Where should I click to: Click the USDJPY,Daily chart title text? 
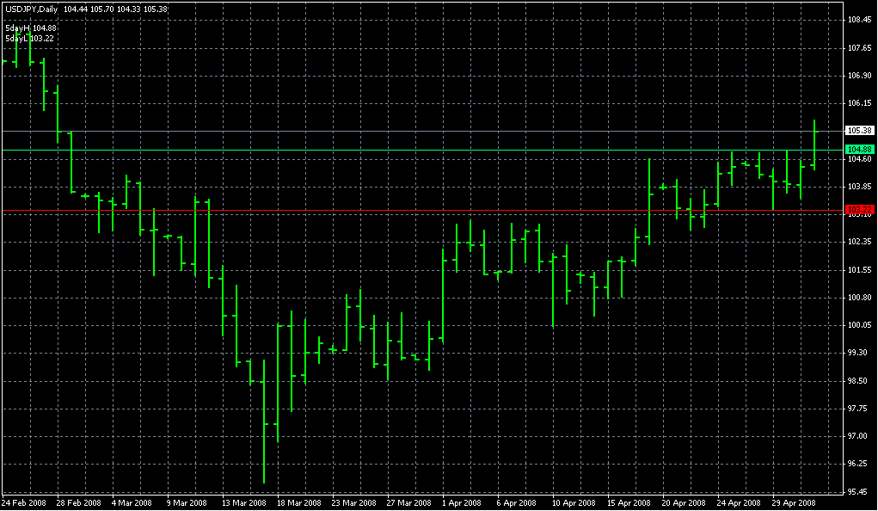[31, 8]
